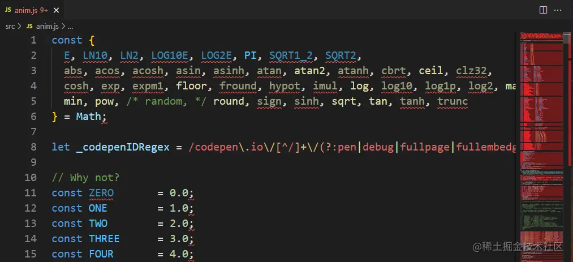Click the codepen regex literal on line 8
Image resolution: width=573 pixels, height=262 pixels.
pyautogui.click(x=352, y=147)
